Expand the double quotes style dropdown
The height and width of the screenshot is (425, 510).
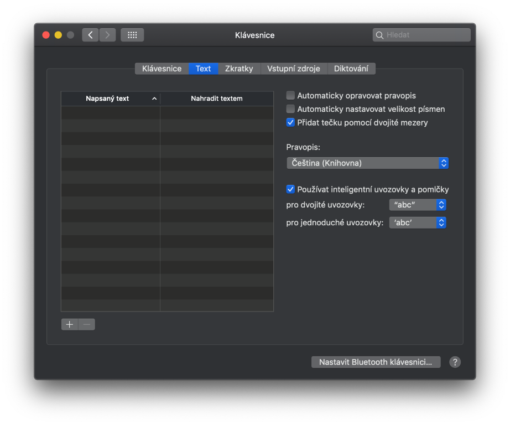pyautogui.click(x=418, y=205)
